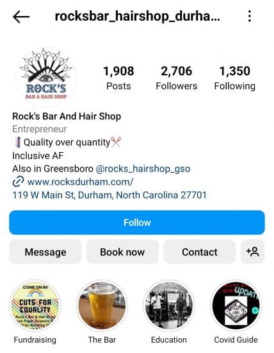The image size is (274, 353).
Task: Tap the back arrow icon
Action: click(21, 17)
